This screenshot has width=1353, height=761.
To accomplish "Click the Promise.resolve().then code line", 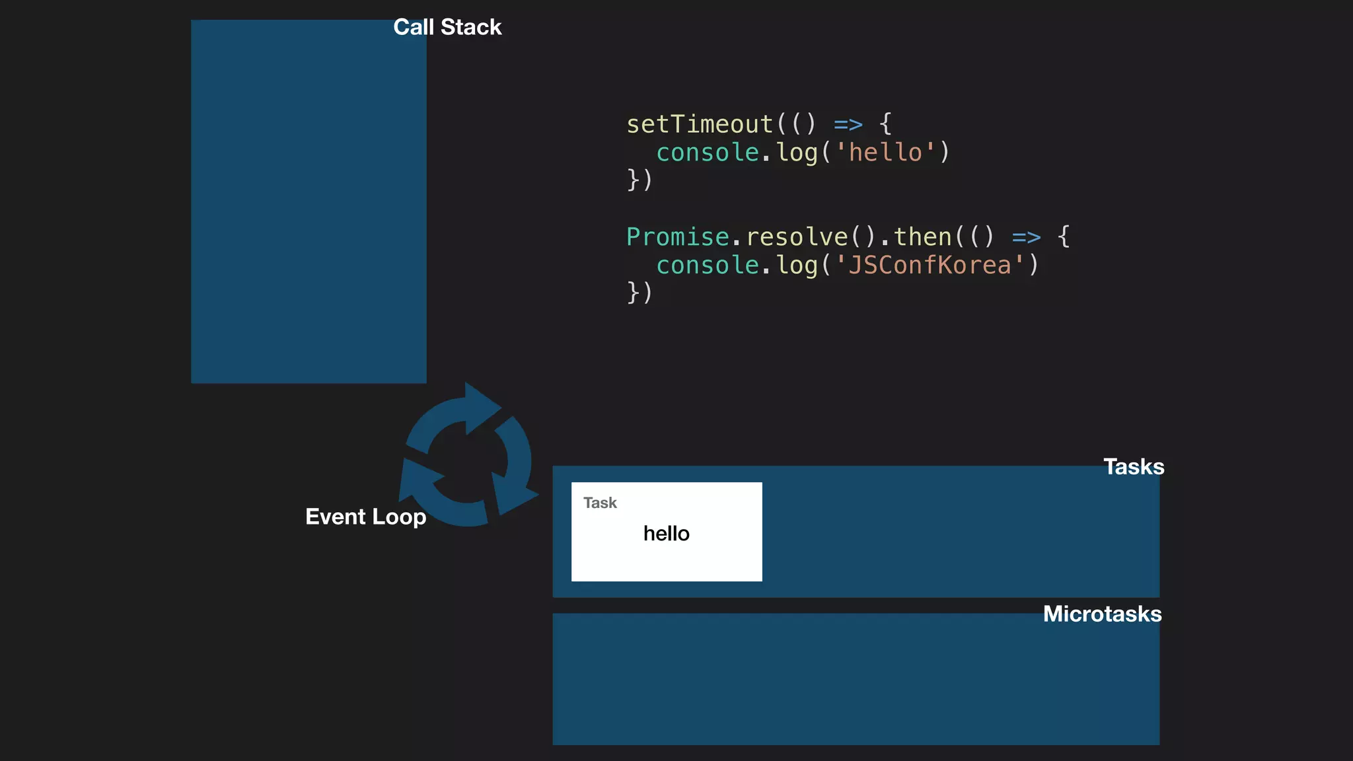I will pyautogui.click(x=848, y=237).
